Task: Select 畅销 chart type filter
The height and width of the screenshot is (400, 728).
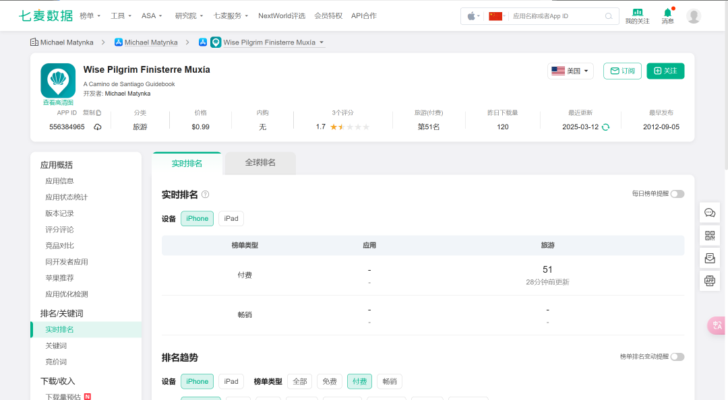Action: point(390,381)
